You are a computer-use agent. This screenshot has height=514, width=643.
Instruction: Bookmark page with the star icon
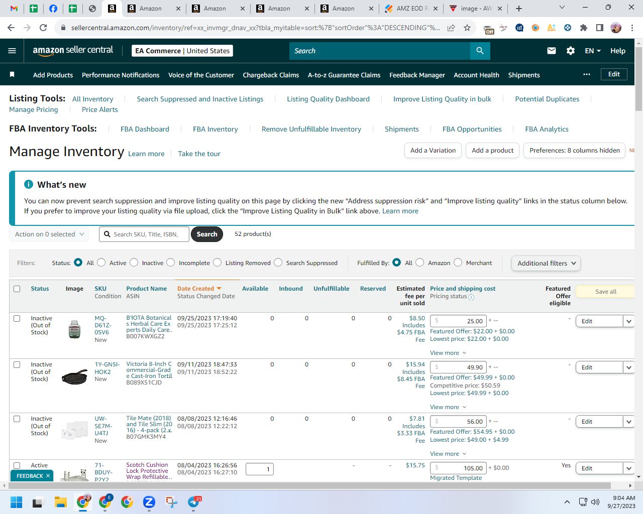point(467,28)
